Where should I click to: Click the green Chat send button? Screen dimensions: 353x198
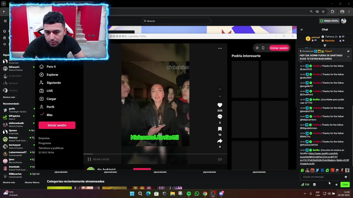point(345,185)
